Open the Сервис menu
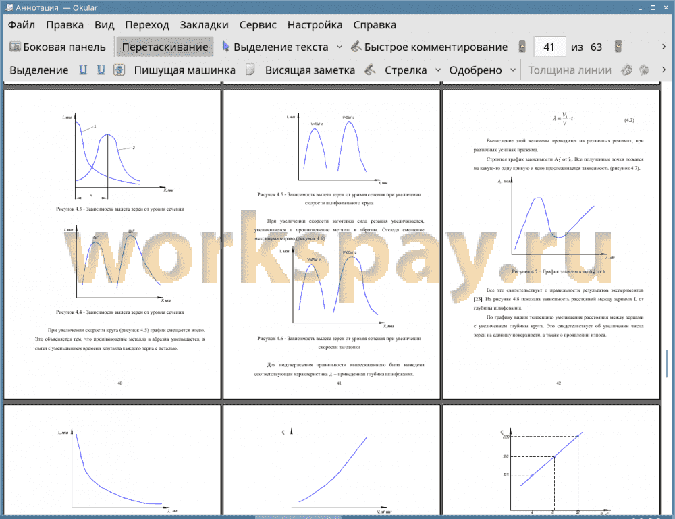Viewport: 675px width, 519px height. click(x=258, y=25)
